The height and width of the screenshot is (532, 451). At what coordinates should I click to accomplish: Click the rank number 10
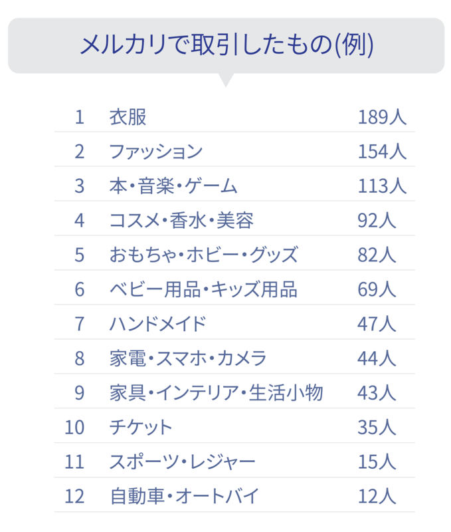coord(74,427)
